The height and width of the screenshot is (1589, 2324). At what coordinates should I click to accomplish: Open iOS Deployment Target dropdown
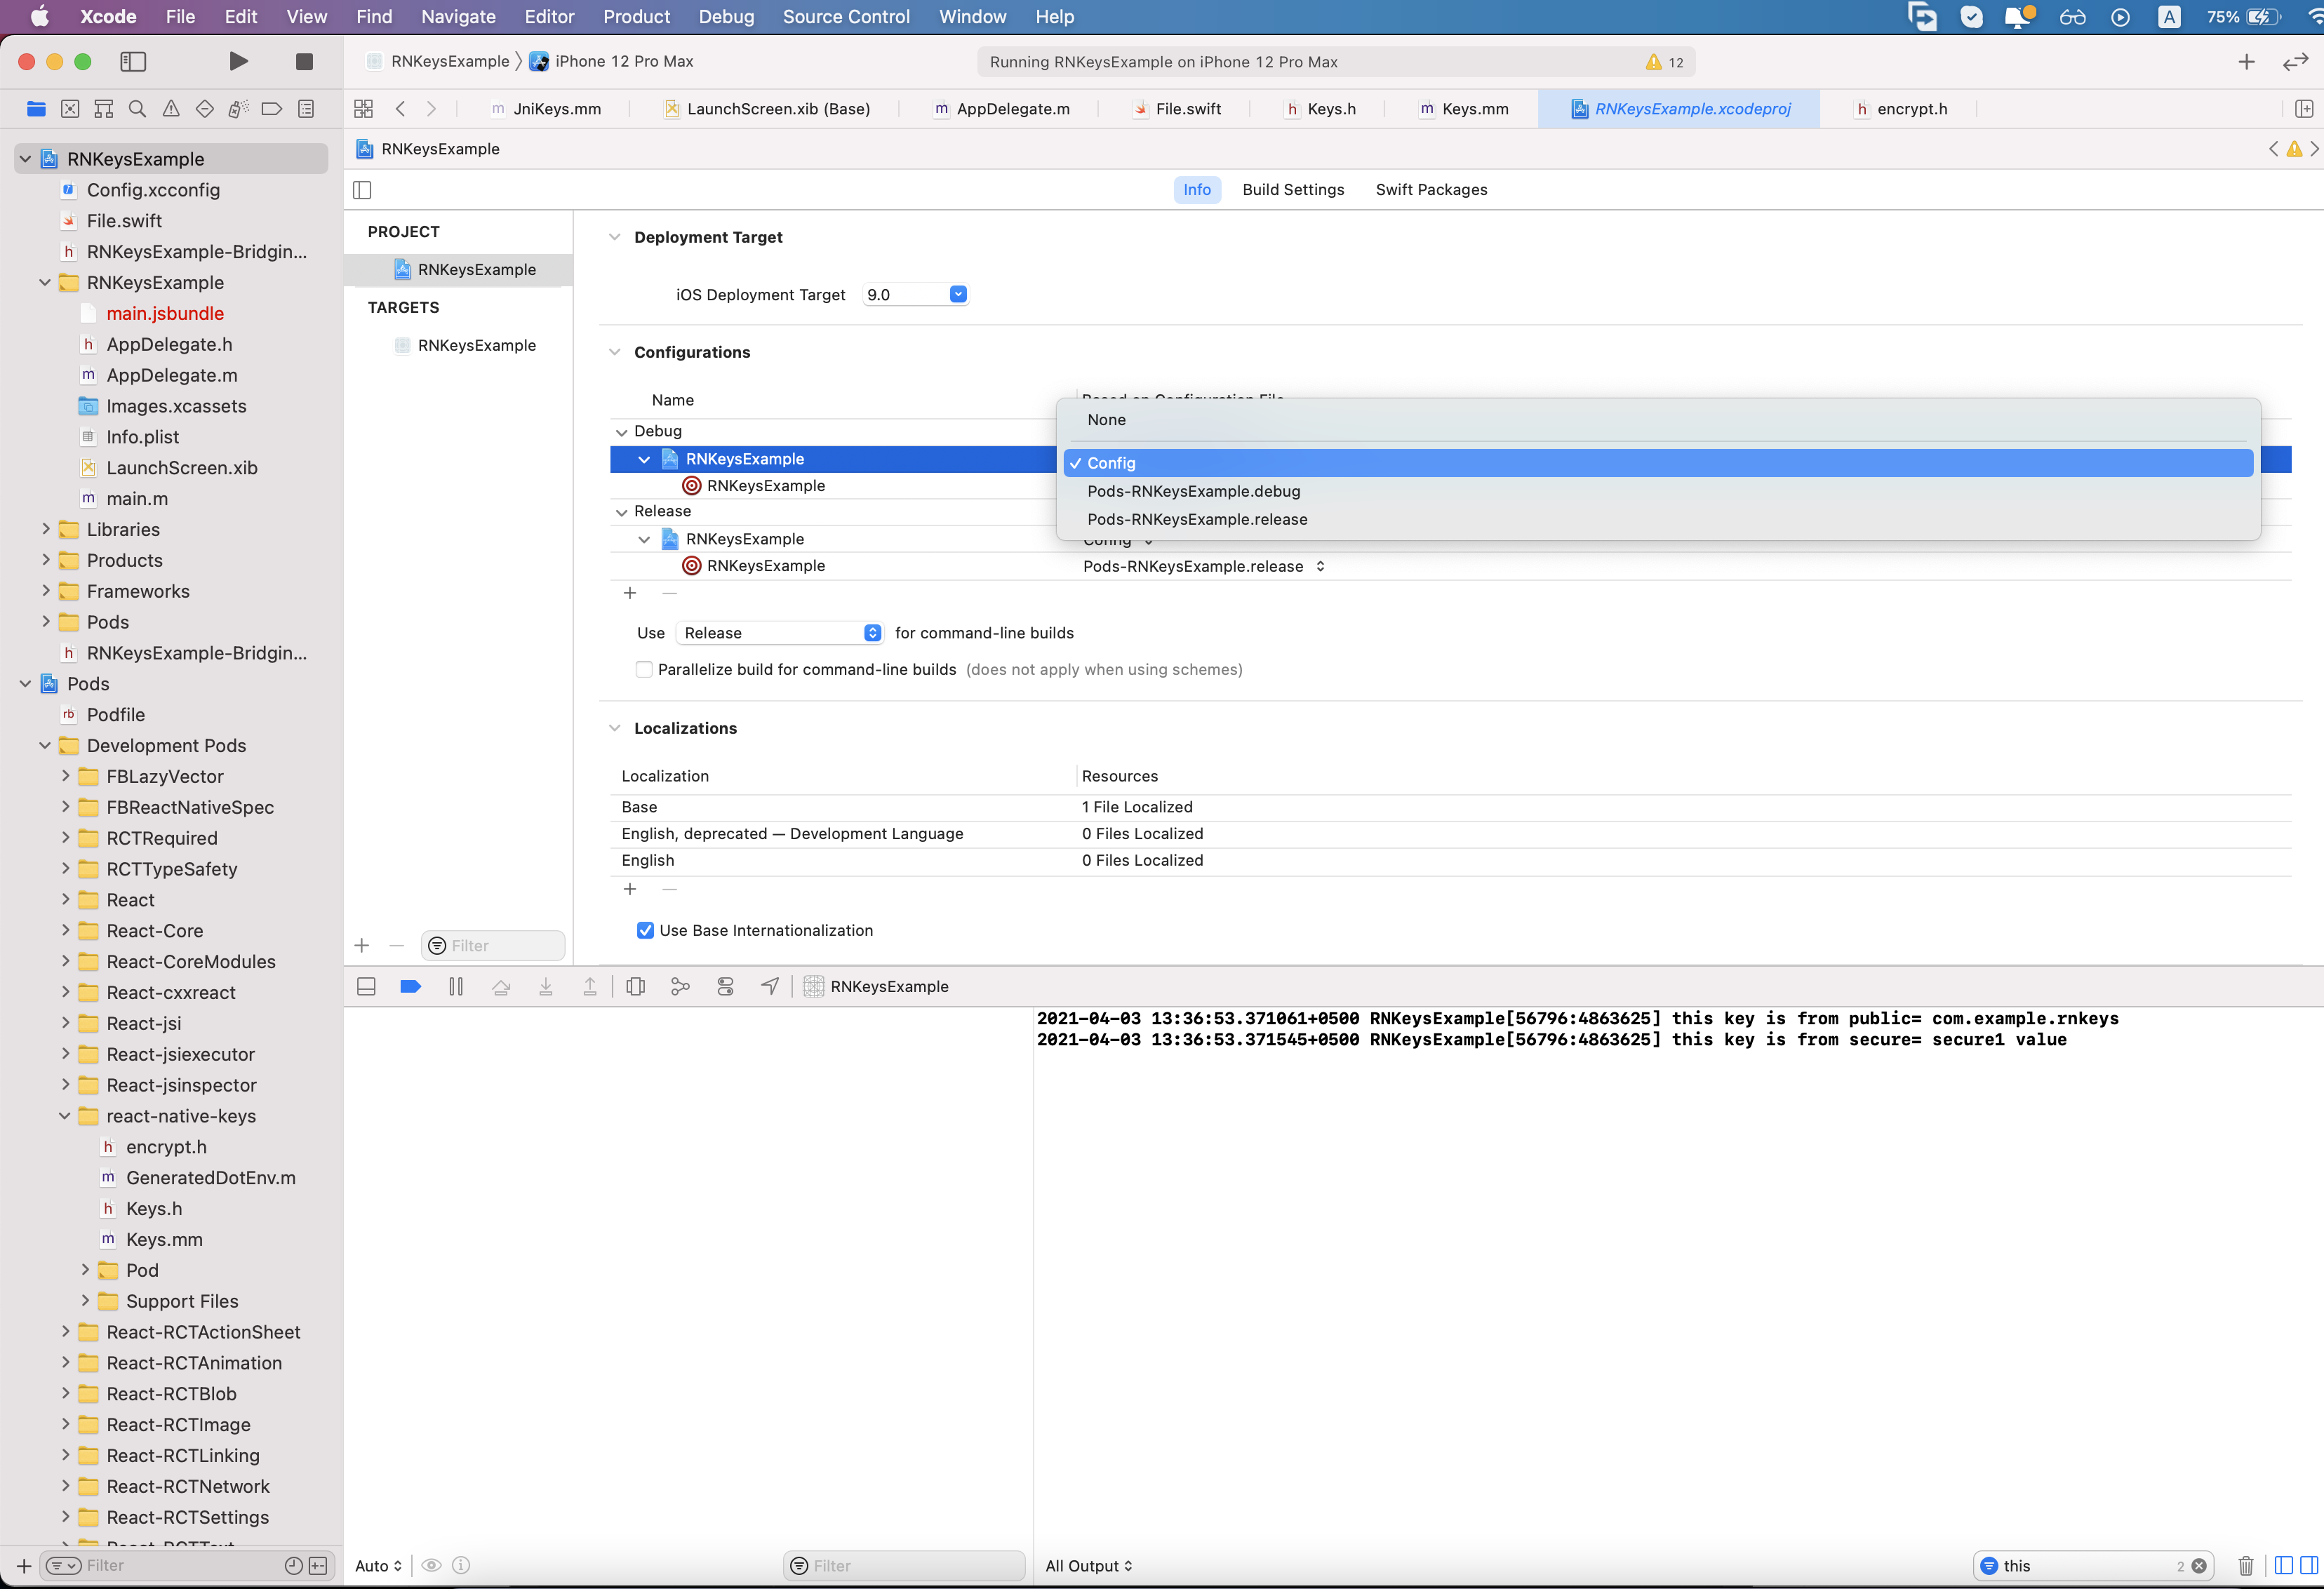[957, 294]
